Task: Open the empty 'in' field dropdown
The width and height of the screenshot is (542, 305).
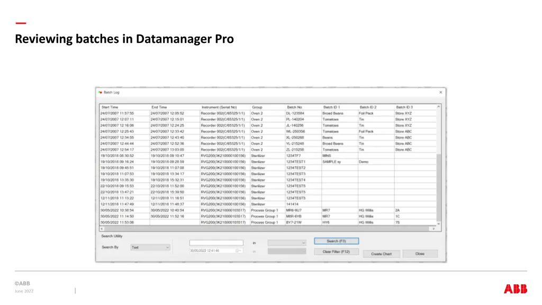Action: click(303, 241)
